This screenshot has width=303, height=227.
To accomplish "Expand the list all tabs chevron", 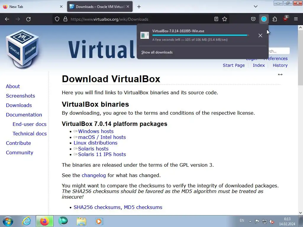I will coord(255,7).
